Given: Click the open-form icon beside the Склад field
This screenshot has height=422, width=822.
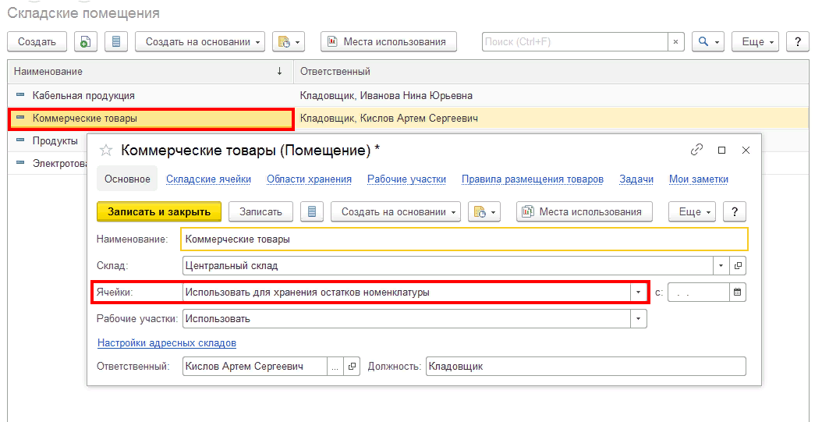Looking at the screenshot, I should 738,265.
